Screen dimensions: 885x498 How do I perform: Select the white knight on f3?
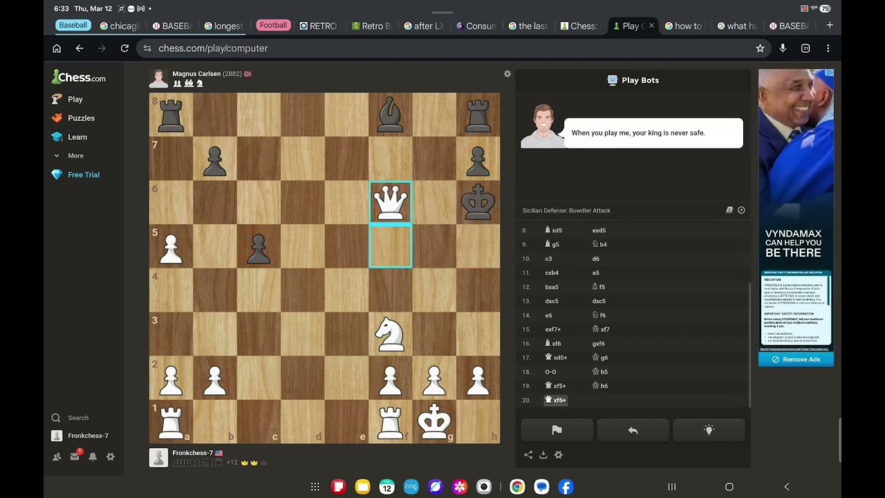391,333
